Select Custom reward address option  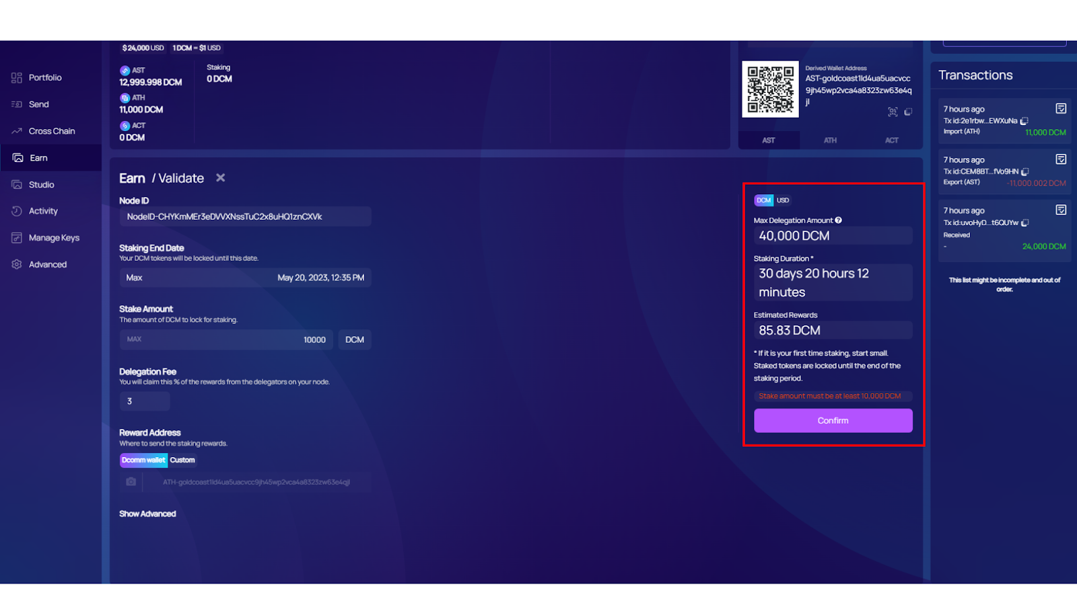click(182, 460)
